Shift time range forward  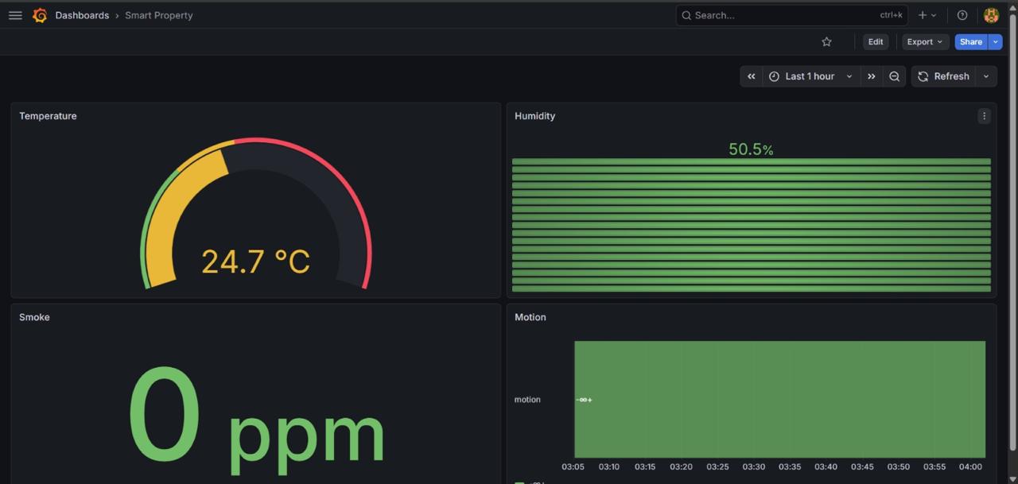(x=872, y=76)
